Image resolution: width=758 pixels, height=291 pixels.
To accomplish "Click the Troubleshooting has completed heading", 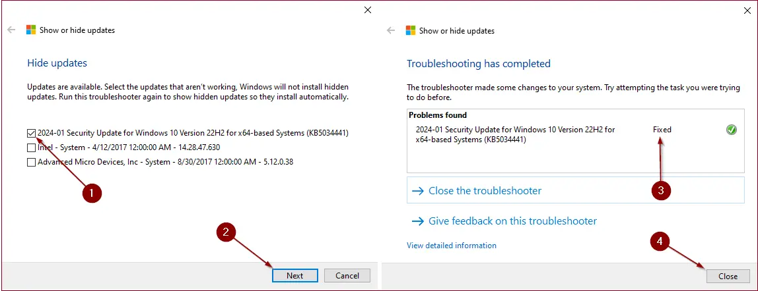I will tap(479, 64).
